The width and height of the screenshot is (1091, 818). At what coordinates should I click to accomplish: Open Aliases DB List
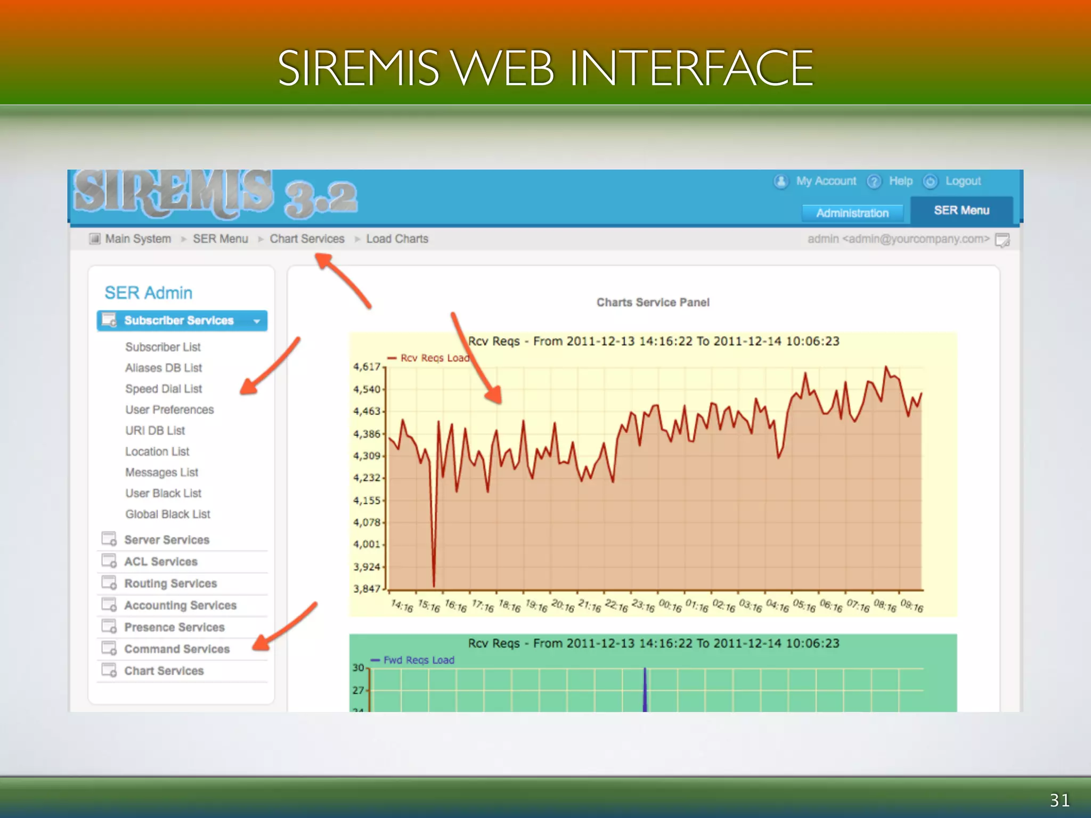click(x=164, y=367)
